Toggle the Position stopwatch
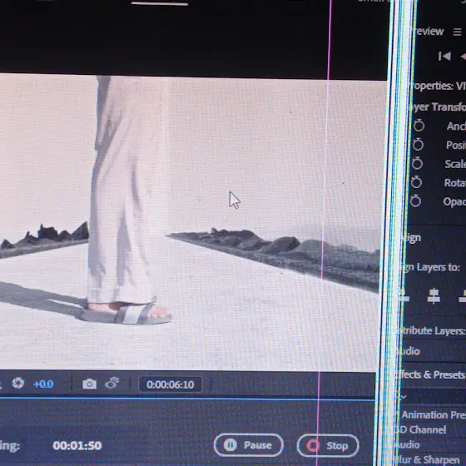Image resolution: width=466 pixels, height=466 pixels. [418, 145]
